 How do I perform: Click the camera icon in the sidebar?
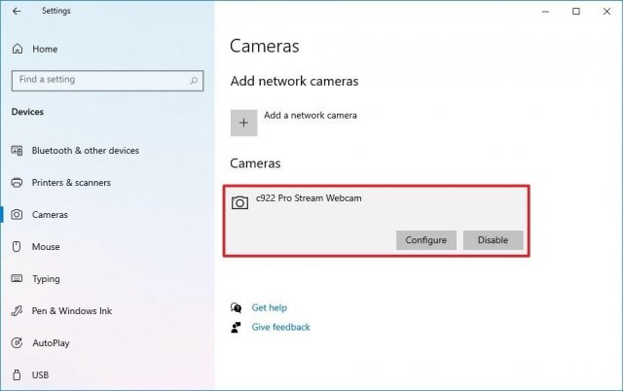[17, 215]
